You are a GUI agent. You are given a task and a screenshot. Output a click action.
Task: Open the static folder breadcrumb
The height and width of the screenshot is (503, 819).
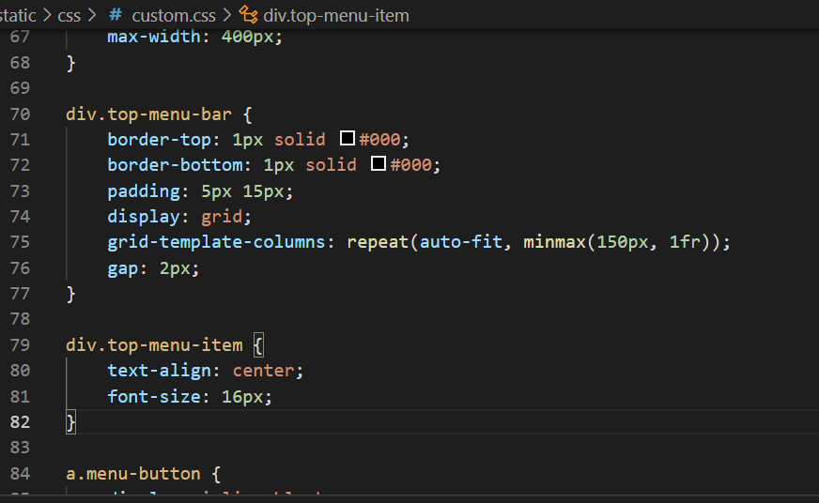18,16
